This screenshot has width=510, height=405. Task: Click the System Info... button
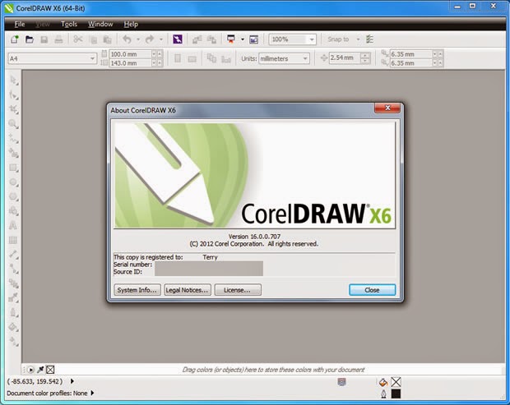137,290
